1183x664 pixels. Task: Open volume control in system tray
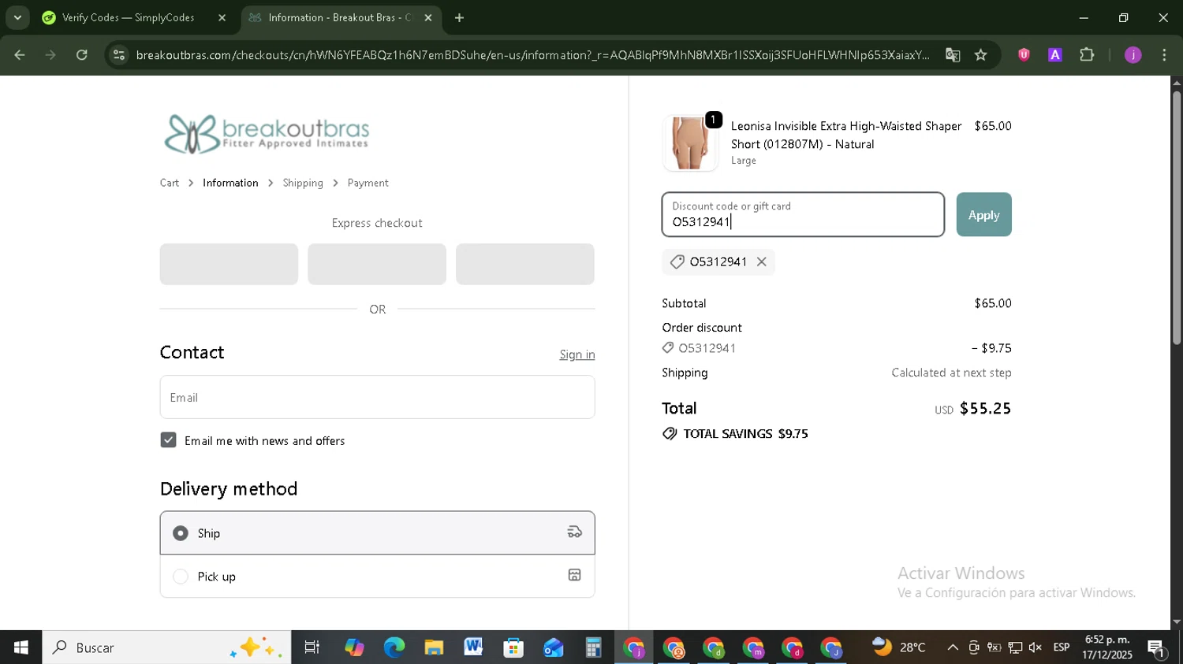coord(1036,647)
